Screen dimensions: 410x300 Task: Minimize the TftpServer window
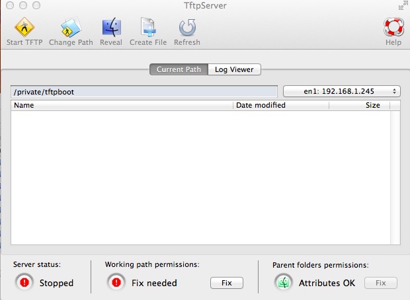point(23,5)
